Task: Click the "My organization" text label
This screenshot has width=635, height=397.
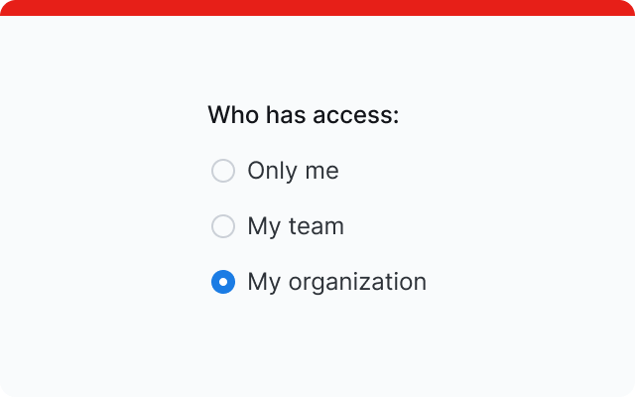Action: [336, 282]
